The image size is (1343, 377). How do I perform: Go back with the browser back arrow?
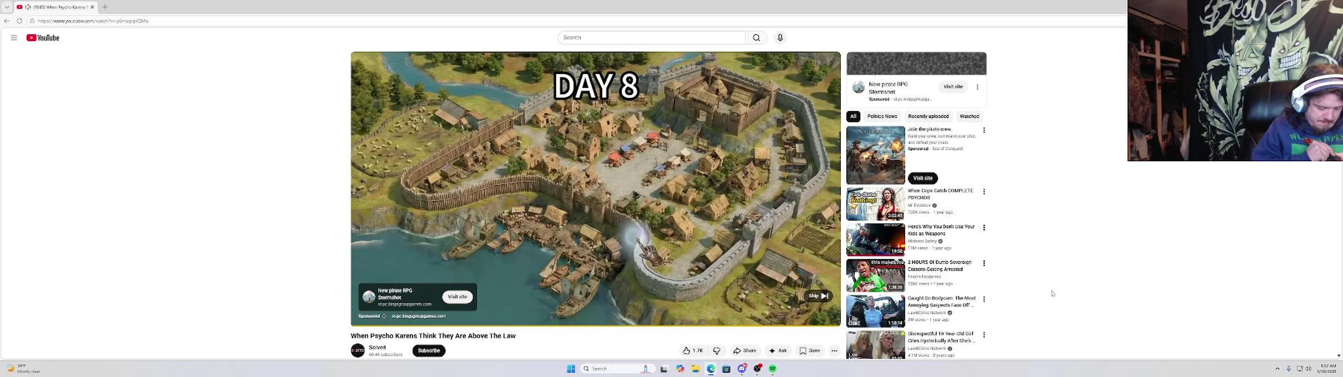[x=7, y=21]
